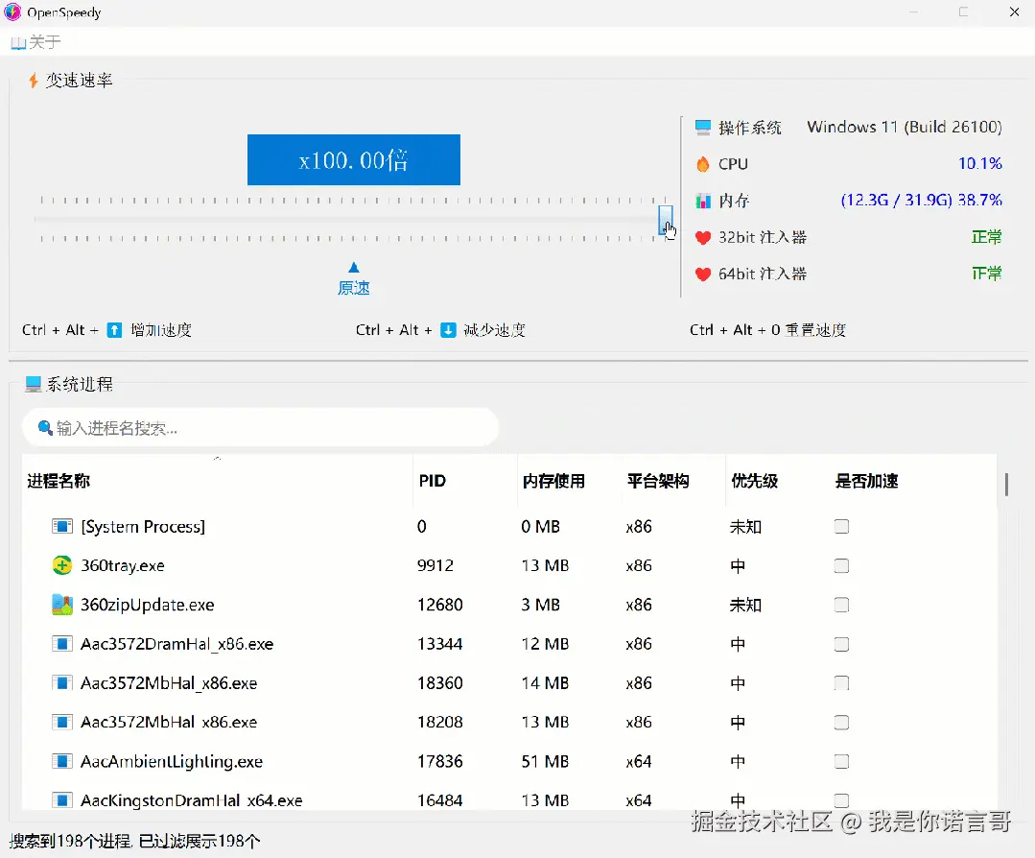Click the 64bit 注入器 heart icon

pyautogui.click(x=703, y=274)
